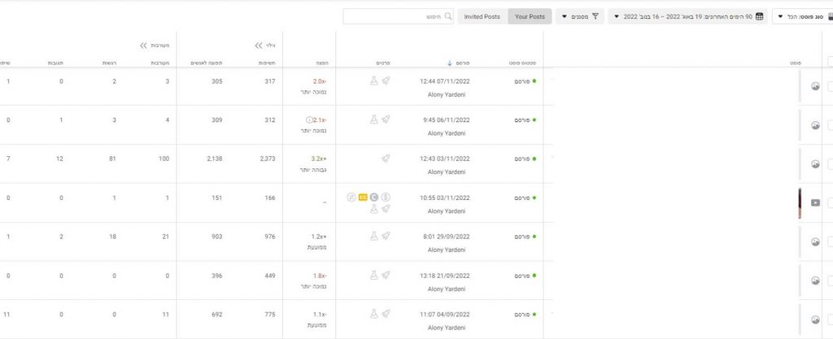
Task: Click the flask test icon for 06/11/2022 post
Action: coord(373,119)
